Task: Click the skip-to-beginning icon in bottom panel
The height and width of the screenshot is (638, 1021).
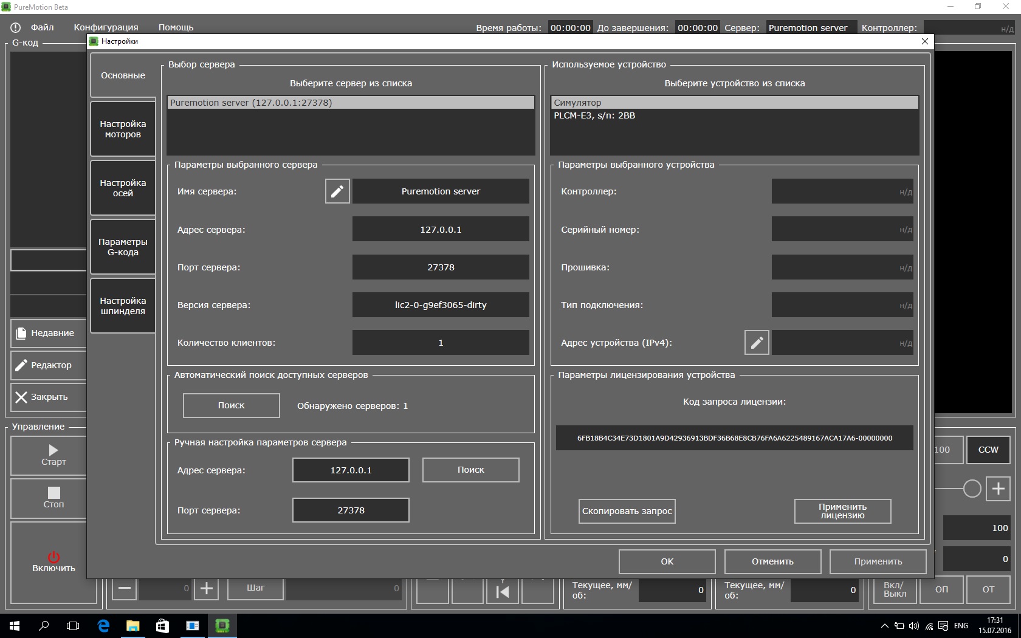Action: coord(503,591)
